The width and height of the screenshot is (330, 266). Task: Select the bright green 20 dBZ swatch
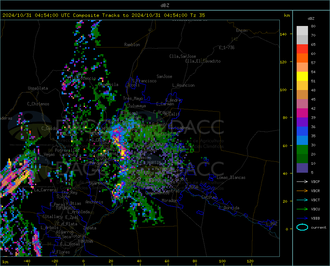302,150
